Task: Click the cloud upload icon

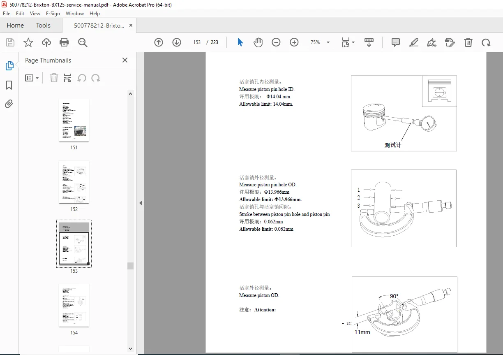Action: [46, 42]
